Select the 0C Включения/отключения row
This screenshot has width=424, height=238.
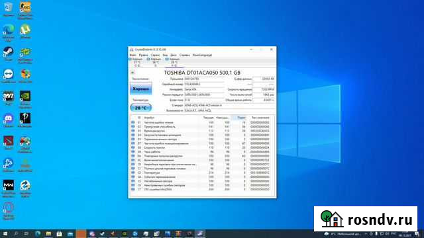pos(200,160)
